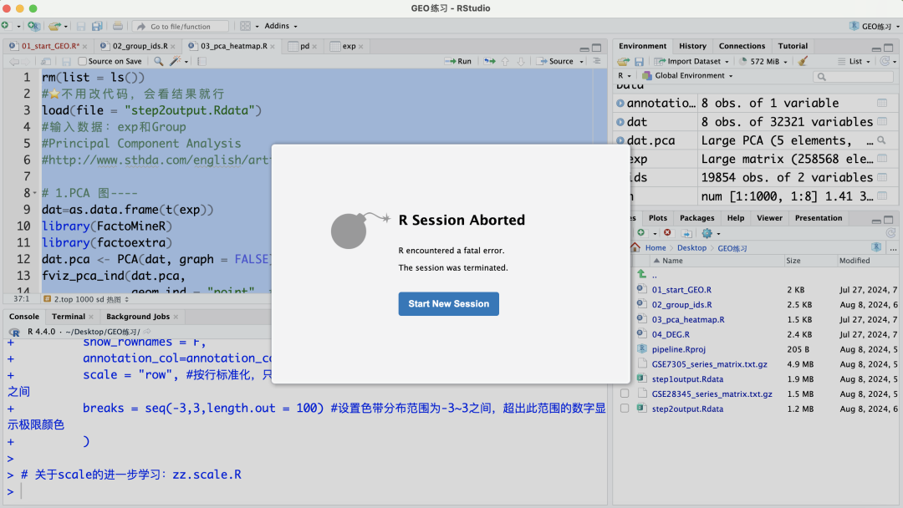Open List view mode dropdown

(x=854, y=61)
